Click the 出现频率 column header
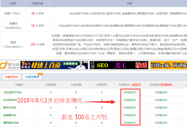 point(102,85)
